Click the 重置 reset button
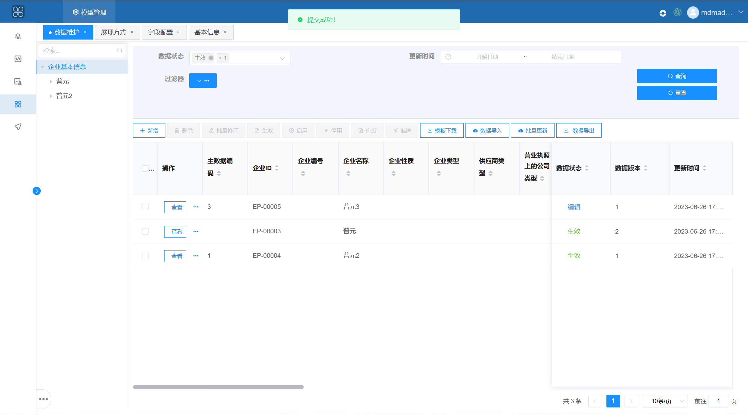The width and height of the screenshot is (748, 415). coord(677,93)
